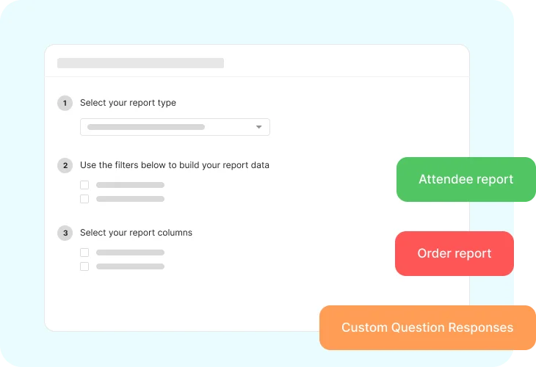This screenshot has height=367, width=536.
Task: Click second column option placeholder label
Action: coord(130,266)
